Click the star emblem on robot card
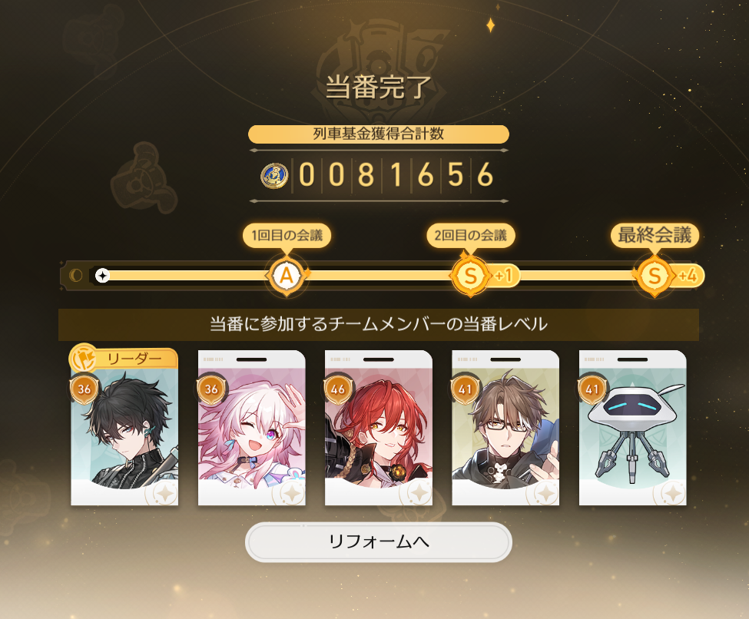This screenshot has width=749, height=619. 673,494
